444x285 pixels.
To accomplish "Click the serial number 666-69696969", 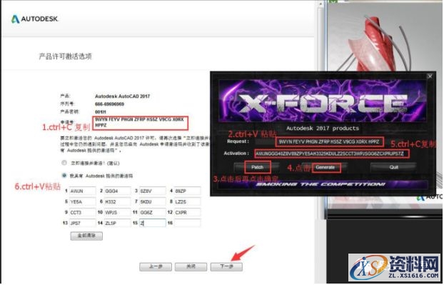I will (109, 104).
